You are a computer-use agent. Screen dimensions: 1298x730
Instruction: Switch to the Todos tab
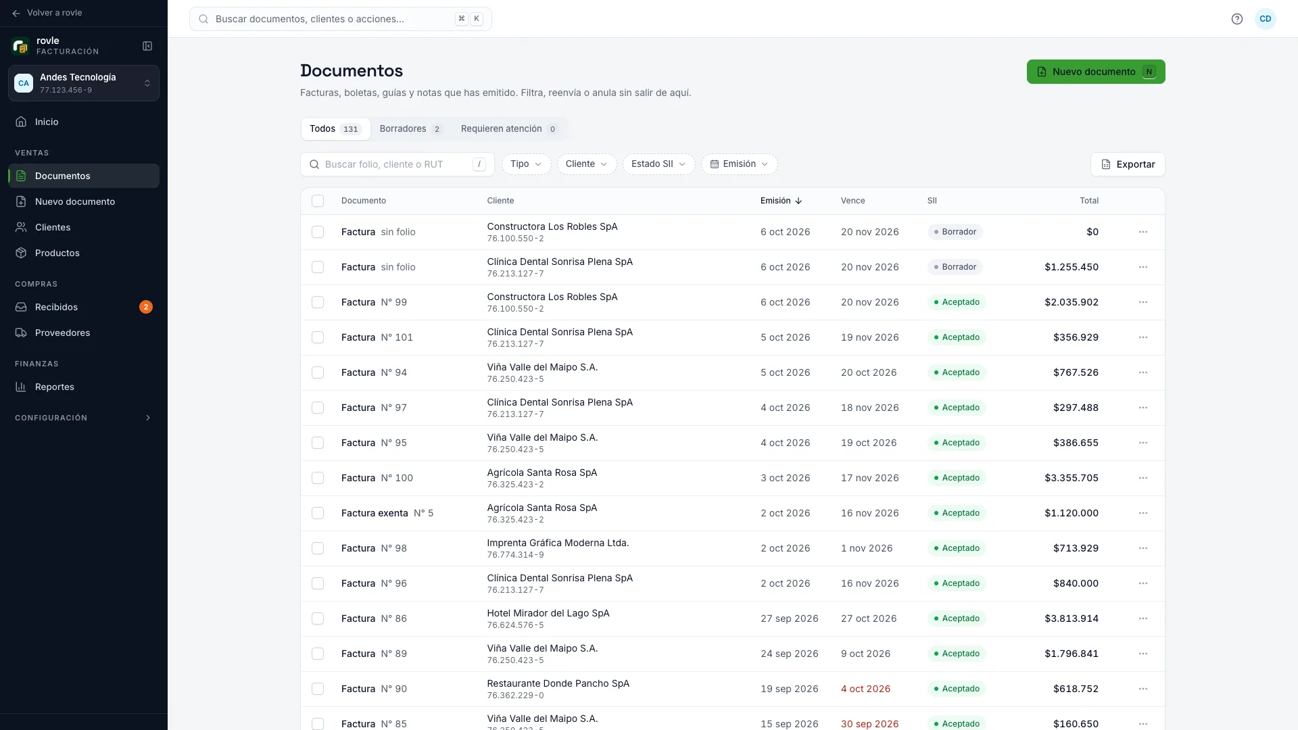point(335,129)
